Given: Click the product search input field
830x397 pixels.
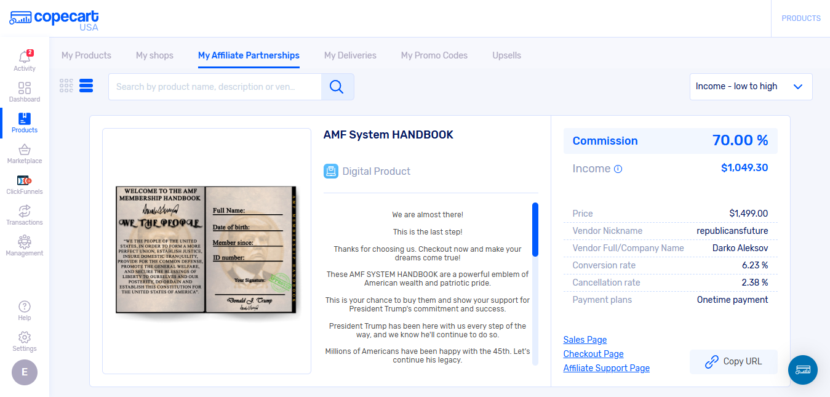Looking at the screenshot, I should tap(215, 87).
